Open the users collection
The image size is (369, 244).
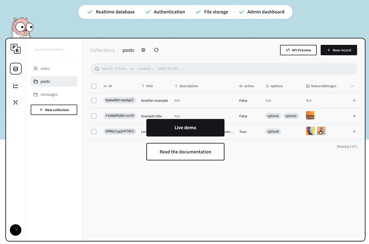pos(54,68)
